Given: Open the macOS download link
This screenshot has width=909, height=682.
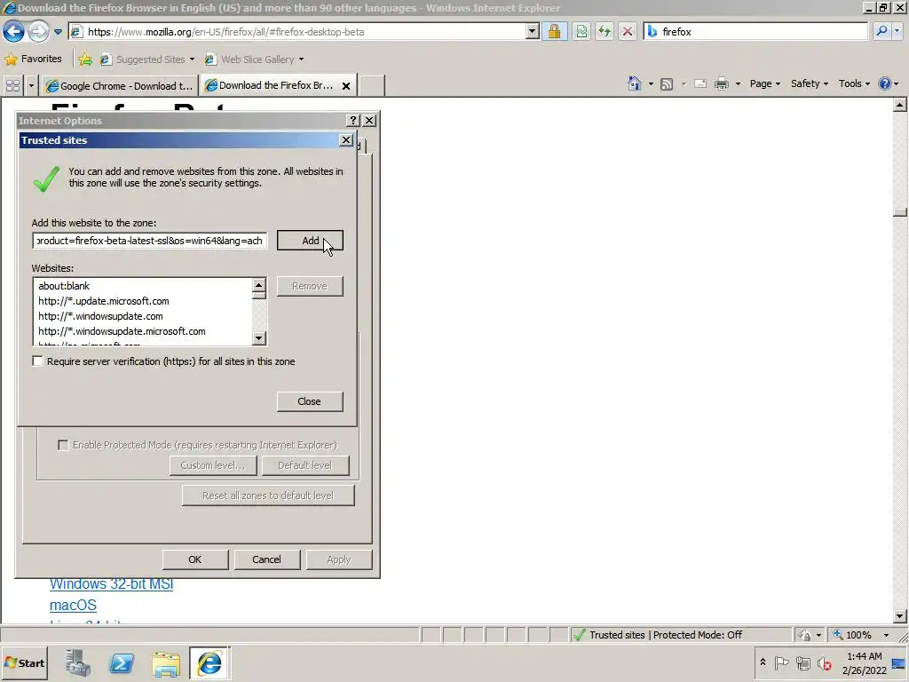Looking at the screenshot, I should pos(73,605).
